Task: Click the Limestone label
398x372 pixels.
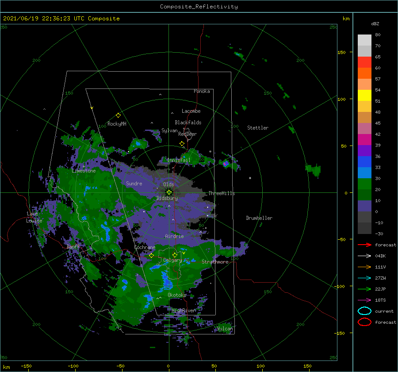Action: tap(84, 171)
